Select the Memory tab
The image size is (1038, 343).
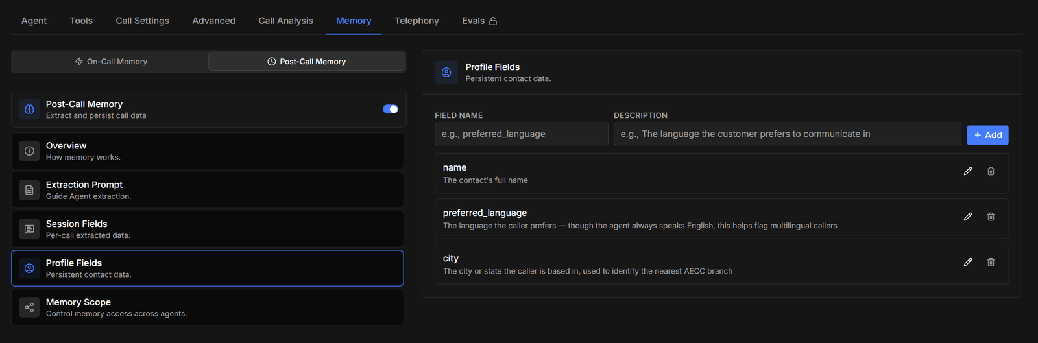pyautogui.click(x=354, y=21)
